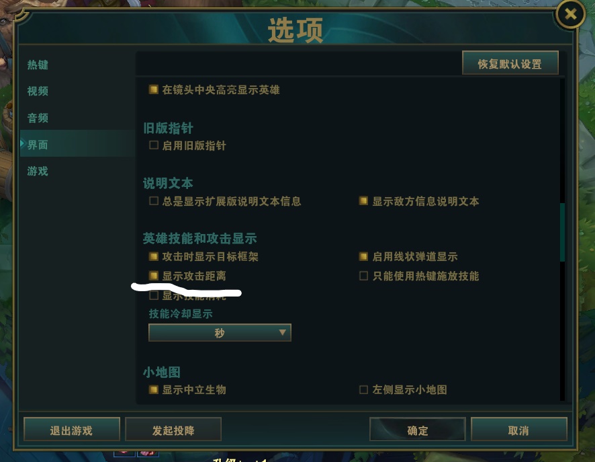Image resolution: width=595 pixels, height=462 pixels.
Task: Close the options window with the X icon
Action: pyautogui.click(x=571, y=14)
